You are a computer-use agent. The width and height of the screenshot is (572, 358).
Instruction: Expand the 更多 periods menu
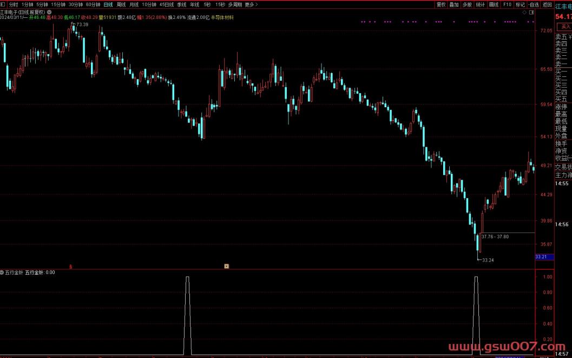click(x=251, y=4)
